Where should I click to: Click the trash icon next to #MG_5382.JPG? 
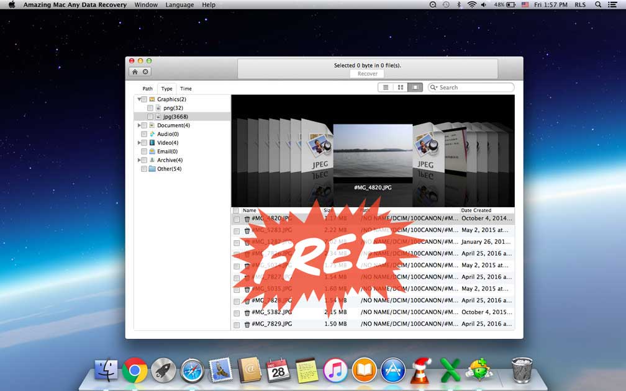[247, 313]
